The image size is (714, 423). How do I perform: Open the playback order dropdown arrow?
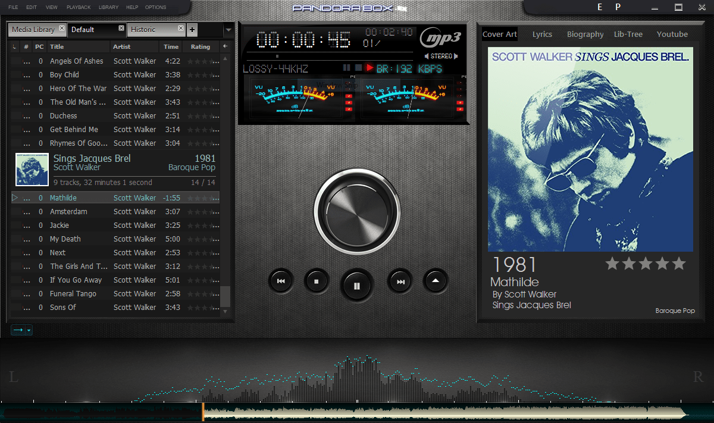29,330
